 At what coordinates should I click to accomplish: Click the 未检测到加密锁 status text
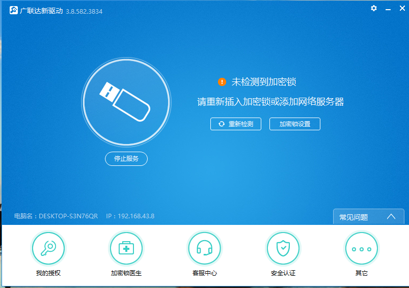click(x=264, y=82)
